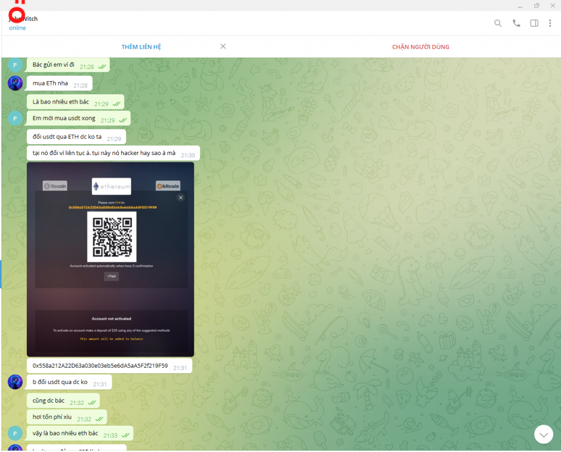The image size is (561, 452).
Task: Click the dark avatar beside "mua ETh nha"
Action: (15, 83)
